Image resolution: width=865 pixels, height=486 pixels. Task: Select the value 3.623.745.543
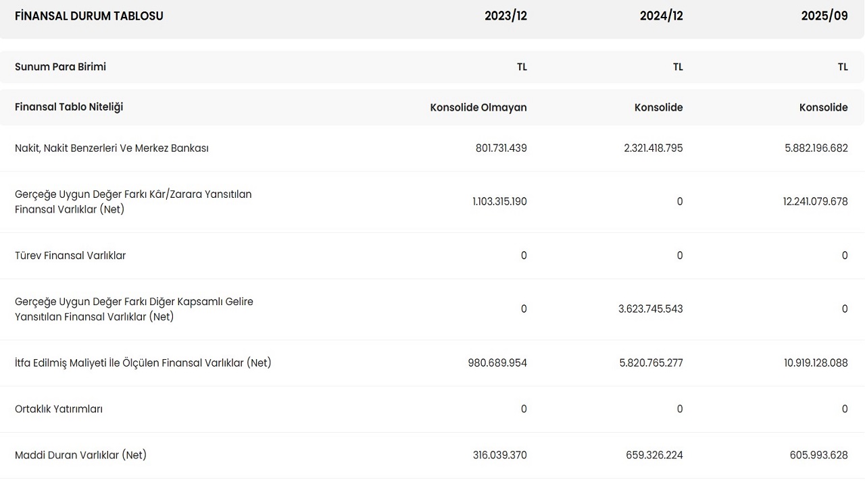[650, 309]
